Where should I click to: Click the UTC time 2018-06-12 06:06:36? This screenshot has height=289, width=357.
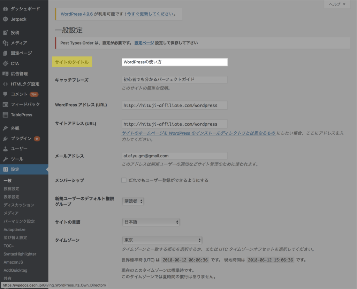185,260
